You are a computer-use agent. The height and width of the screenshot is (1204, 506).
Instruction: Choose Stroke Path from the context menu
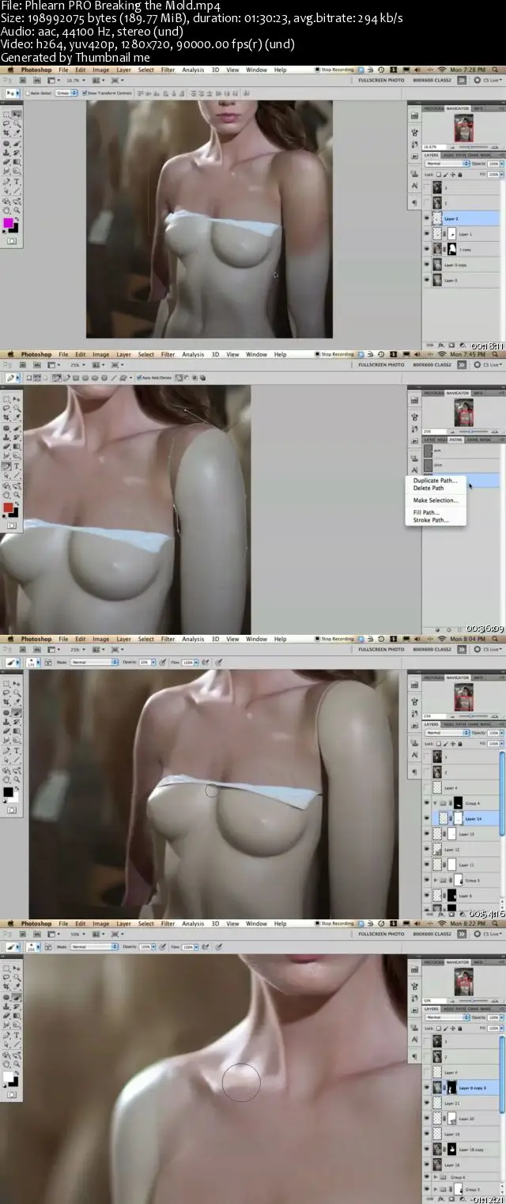pos(431,520)
